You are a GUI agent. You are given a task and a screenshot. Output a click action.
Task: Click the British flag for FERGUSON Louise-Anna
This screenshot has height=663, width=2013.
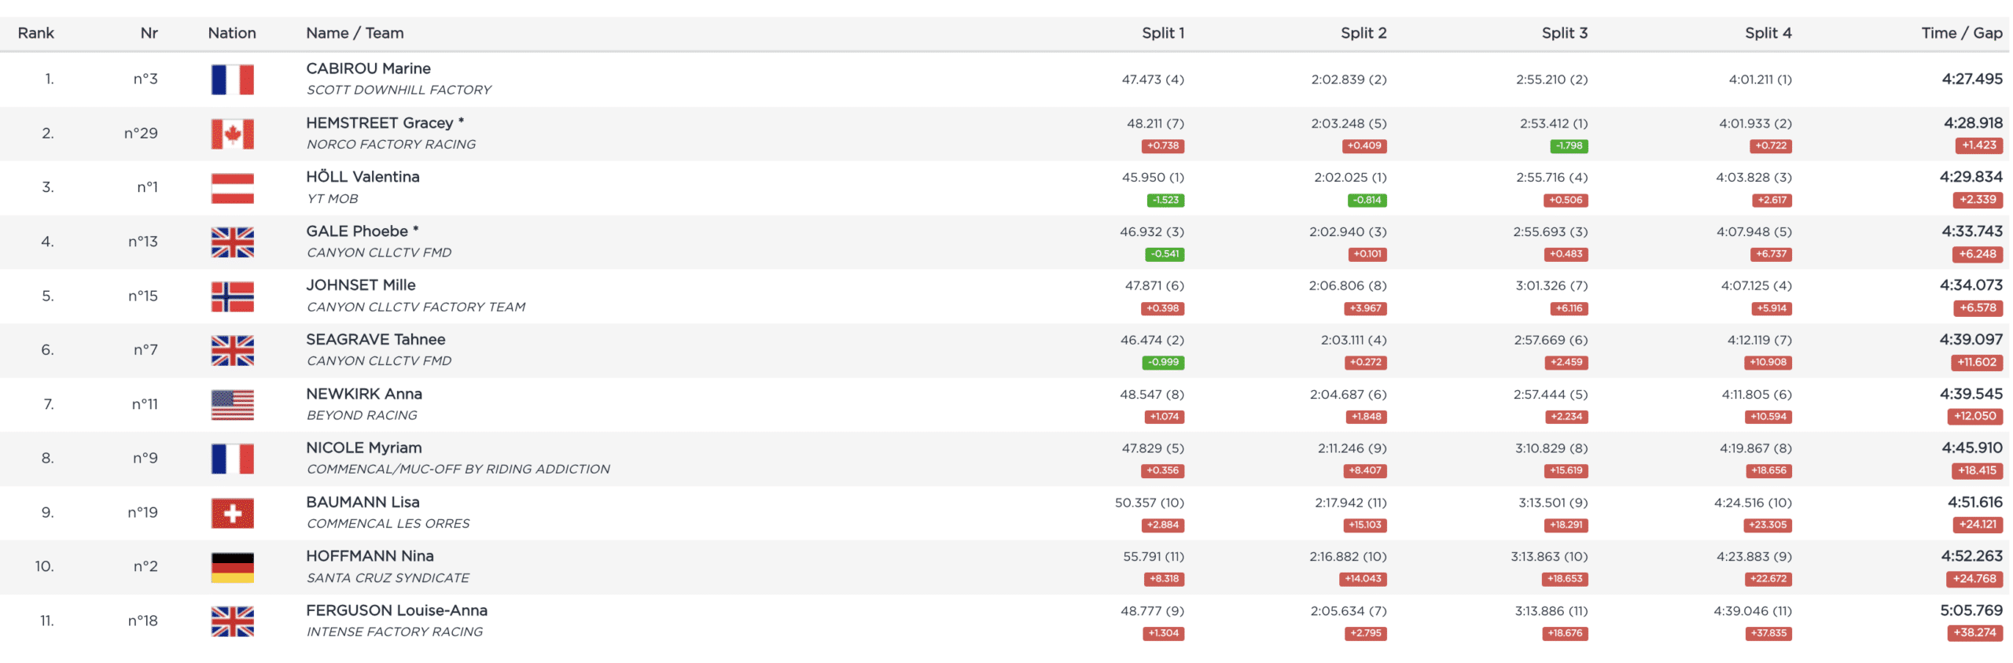coord(232,621)
